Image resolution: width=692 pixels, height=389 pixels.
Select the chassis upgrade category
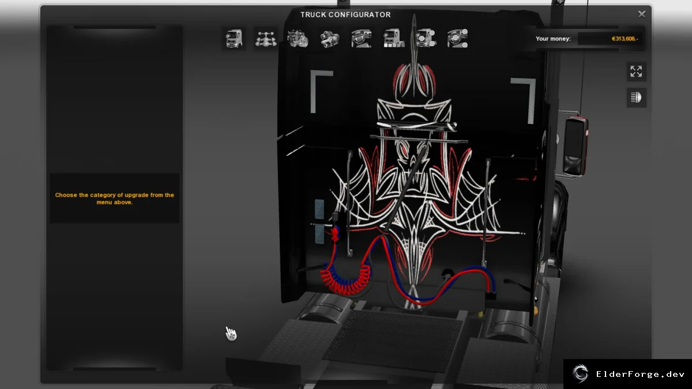[x=266, y=39]
